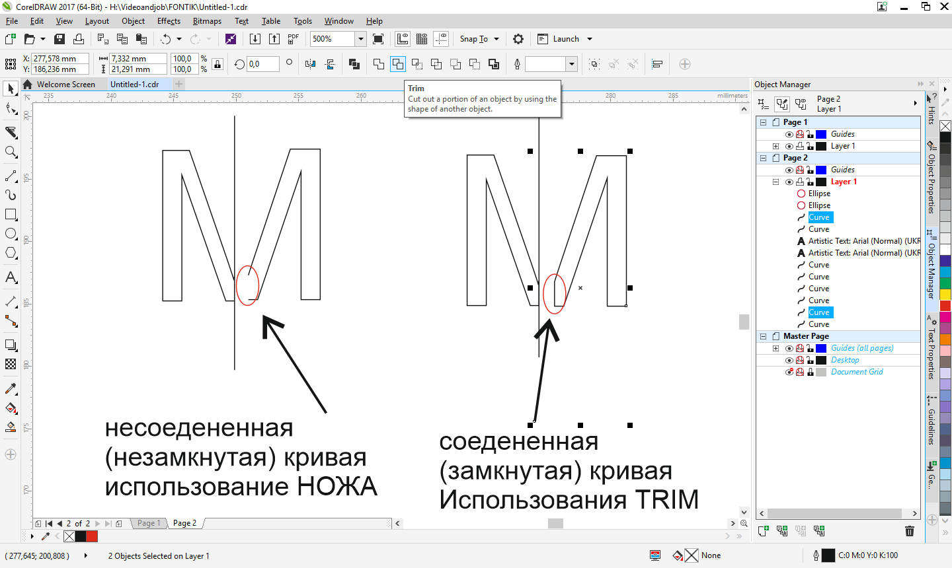Select the Polygon tool

coord(11,253)
